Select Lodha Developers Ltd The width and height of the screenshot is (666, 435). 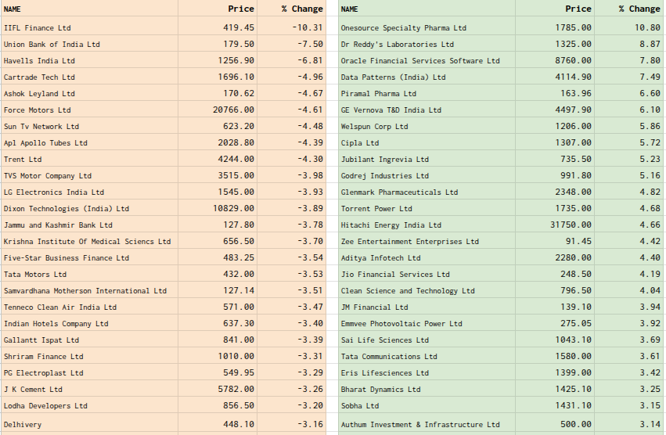point(45,406)
